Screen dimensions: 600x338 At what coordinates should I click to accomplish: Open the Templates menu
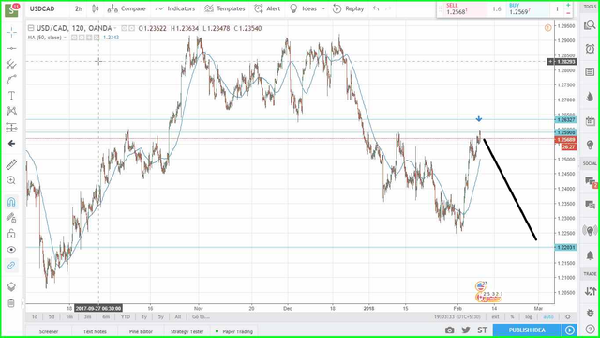click(x=225, y=8)
